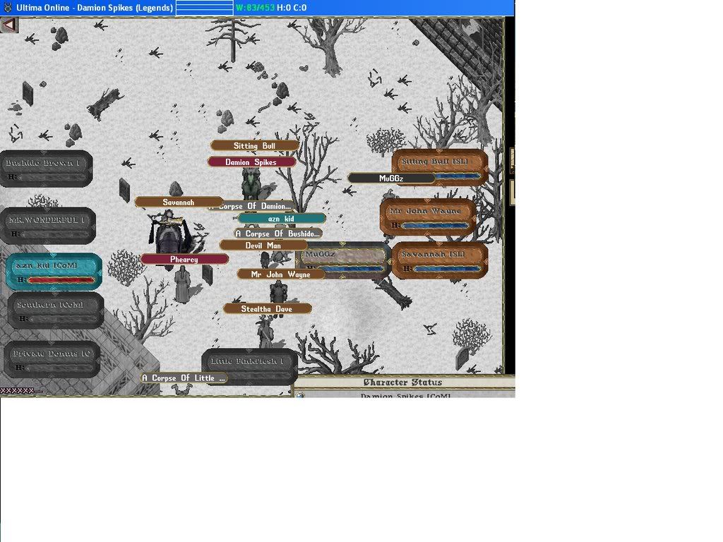Click the Damion Spikes [CoM] status text
Image resolution: width=723 pixels, height=542 pixels.
coord(405,395)
